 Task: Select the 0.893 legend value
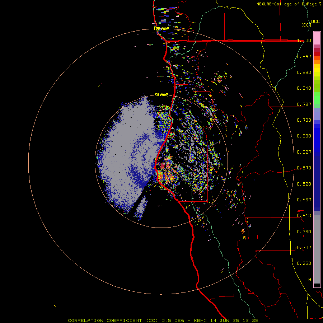(304, 72)
